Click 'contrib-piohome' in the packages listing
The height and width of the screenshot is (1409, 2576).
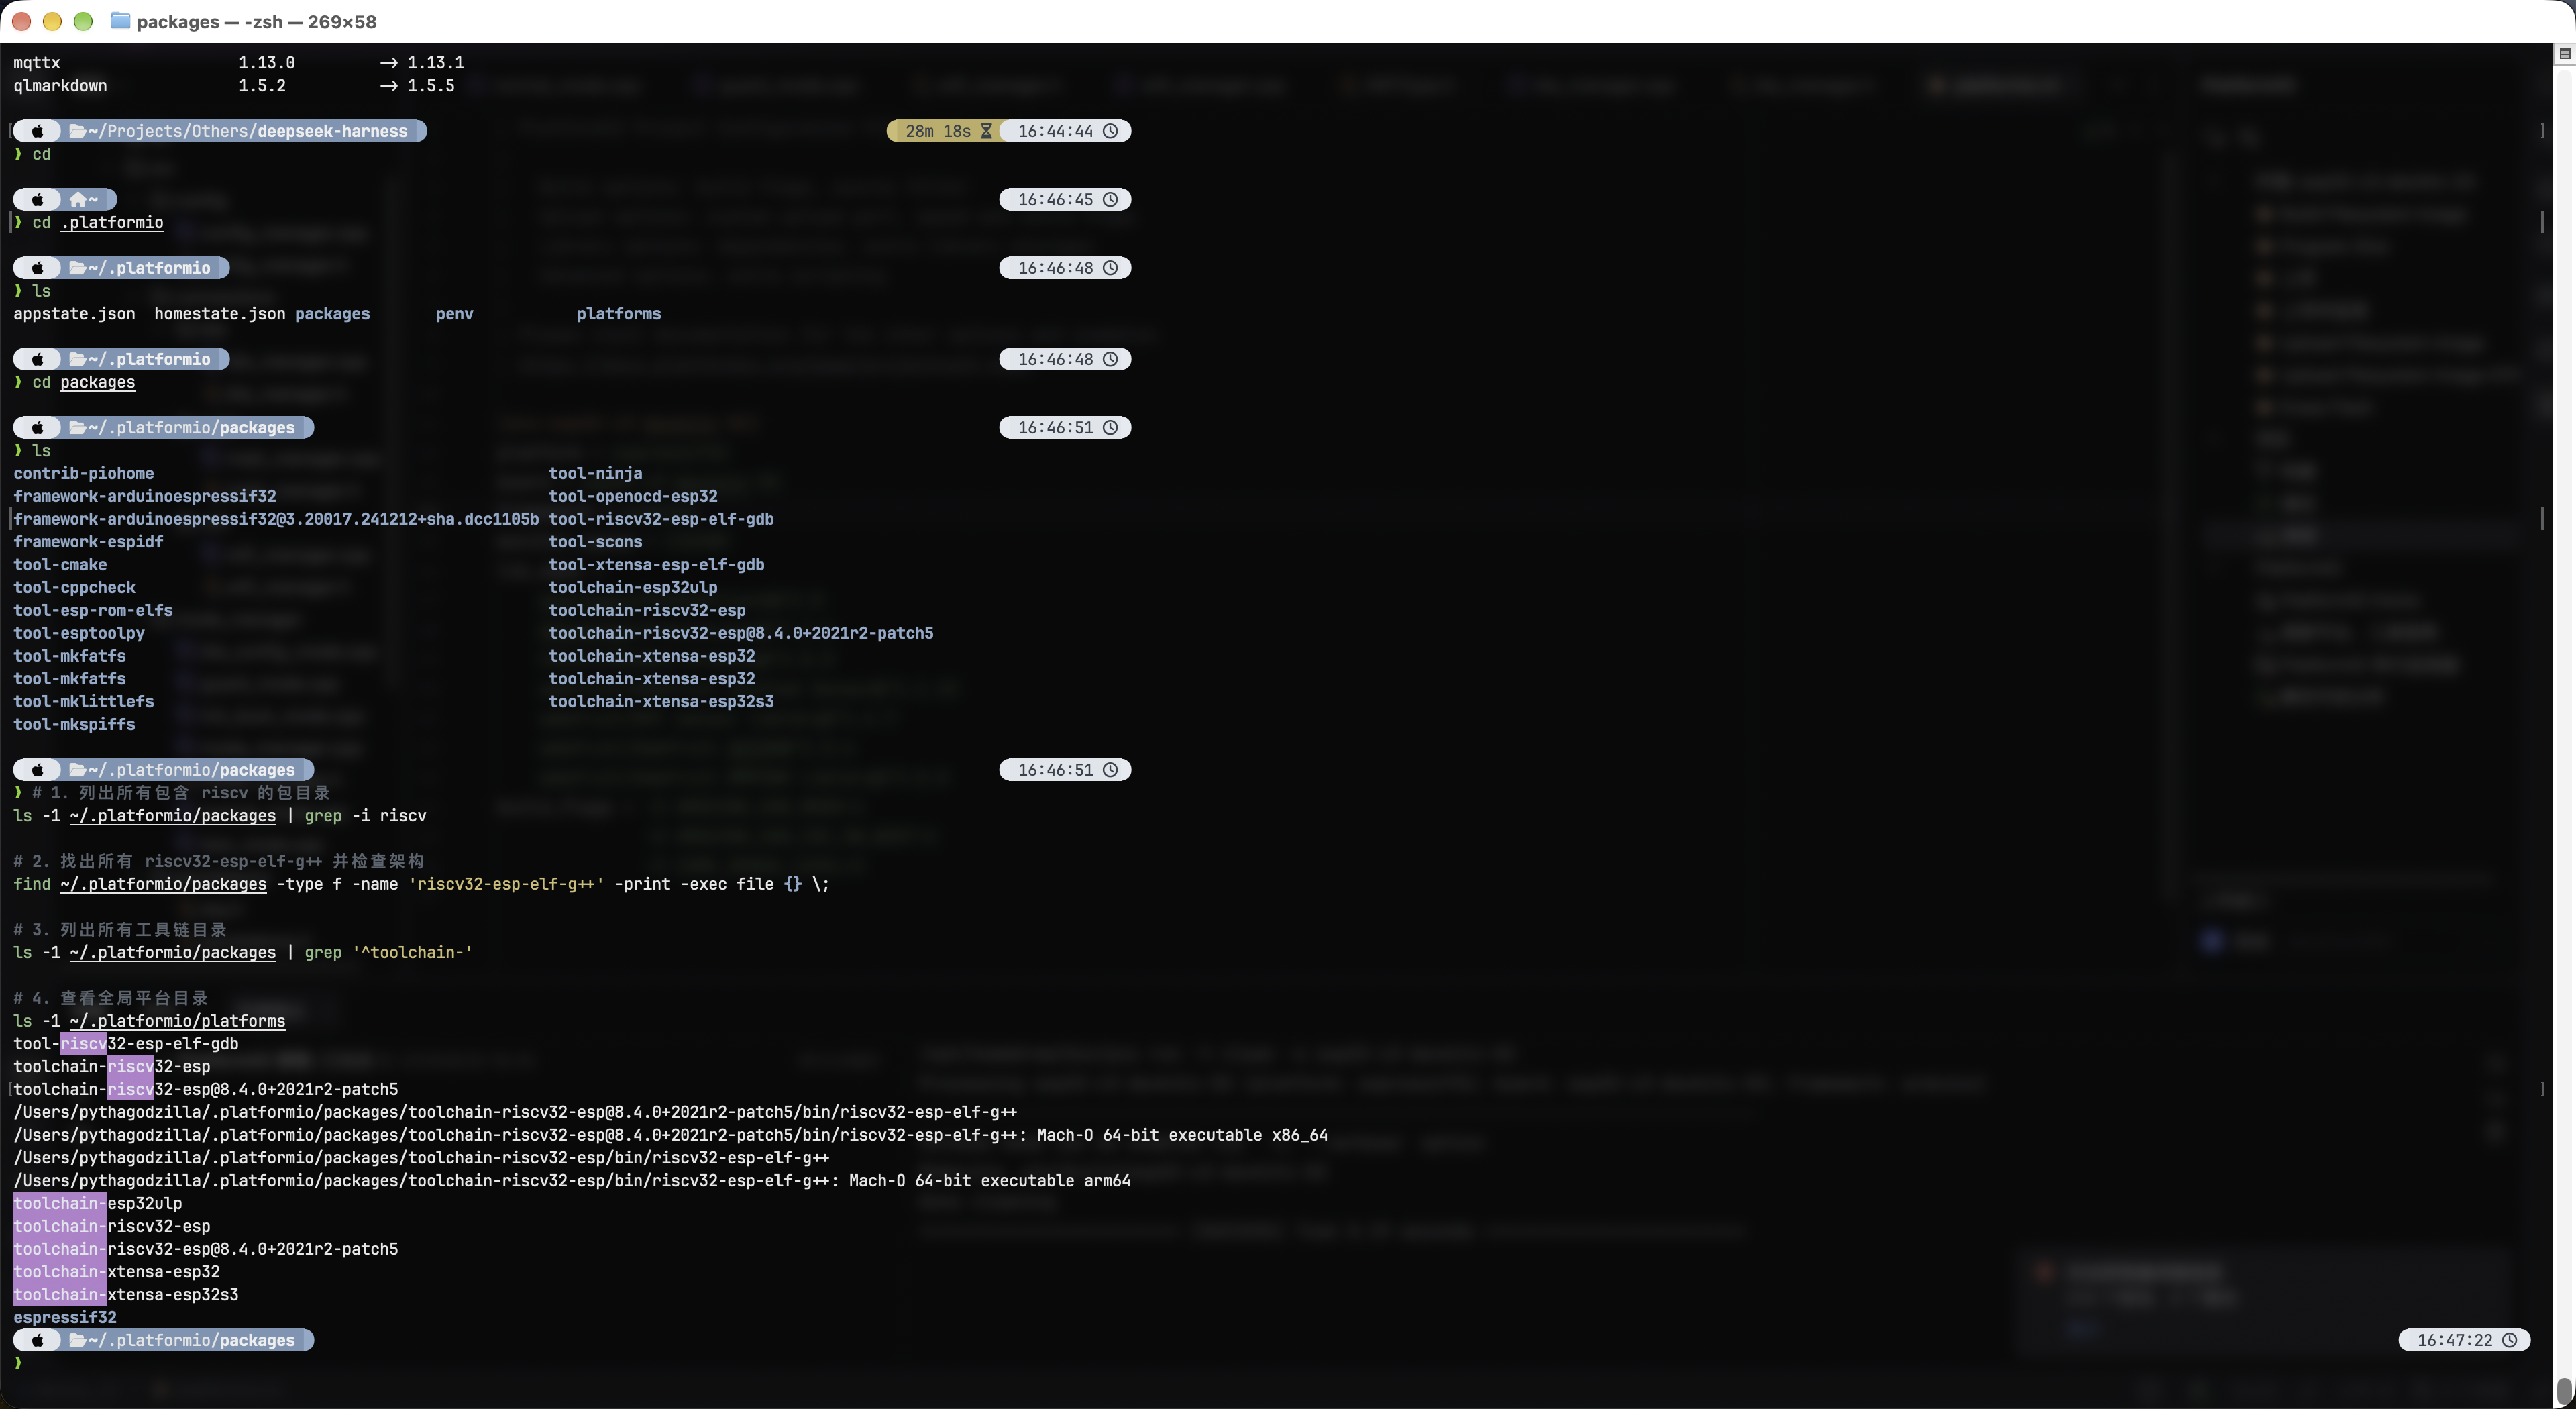point(84,473)
